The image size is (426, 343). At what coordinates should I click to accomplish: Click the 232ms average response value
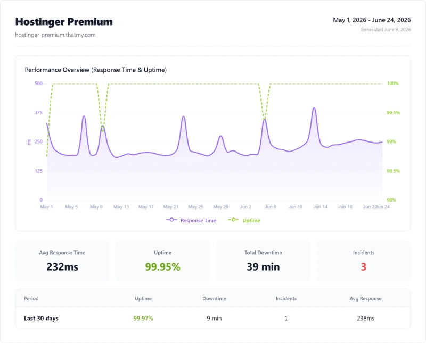click(62, 267)
